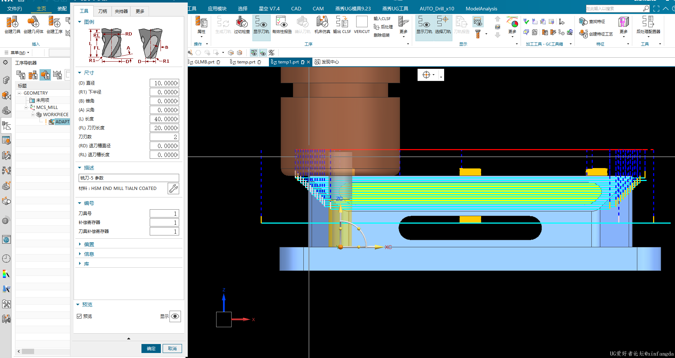Open the 发现中心 discovery center tab
The image size is (675, 358).
click(x=327, y=62)
